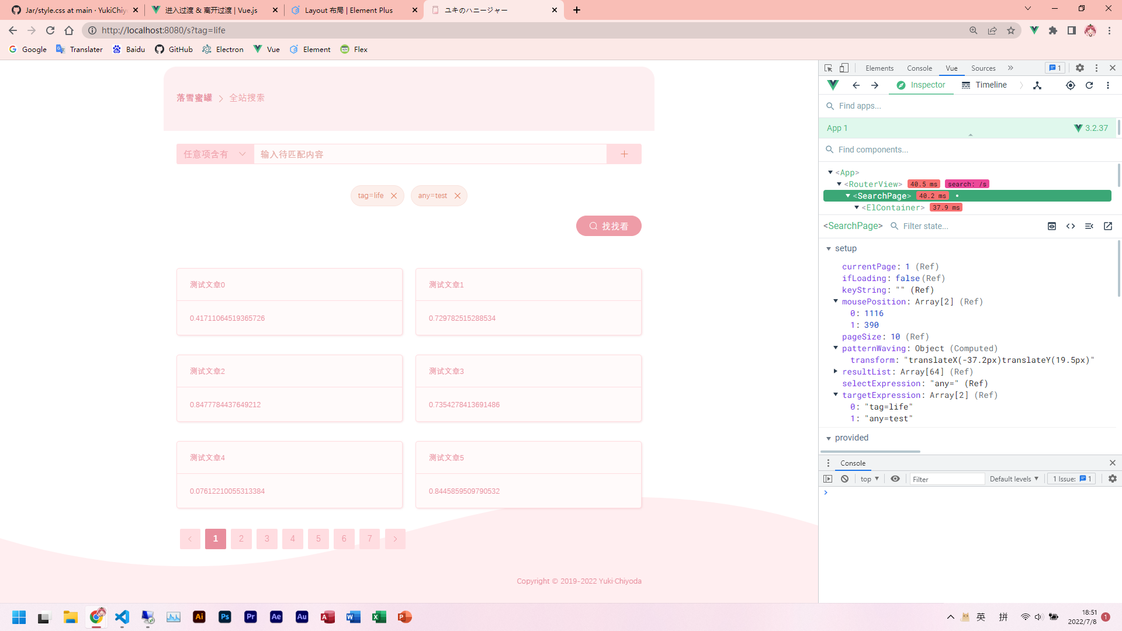
Task: Switch to the Timeline tab
Action: pos(985,85)
